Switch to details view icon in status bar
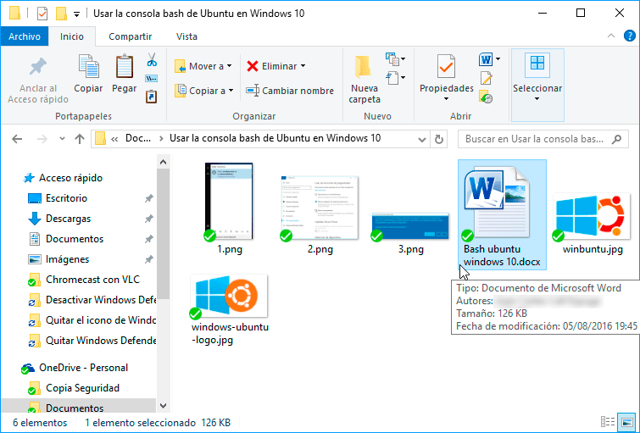 (608, 422)
